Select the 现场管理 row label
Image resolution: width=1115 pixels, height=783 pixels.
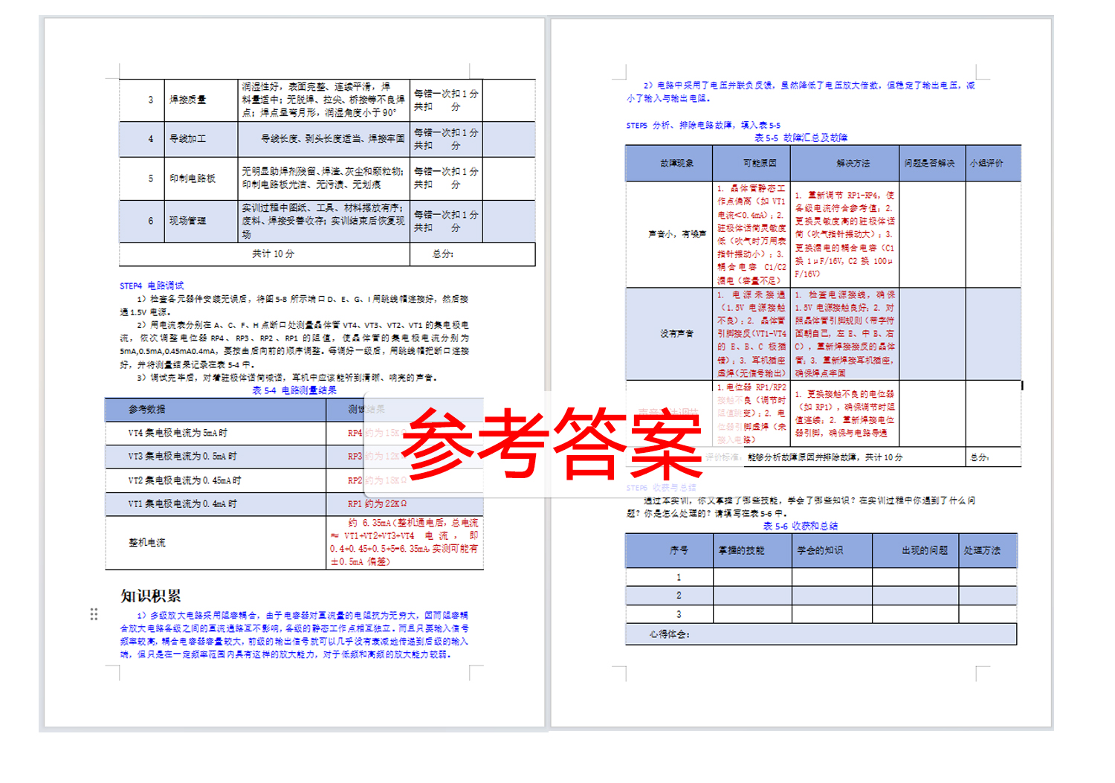coord(188,221)
